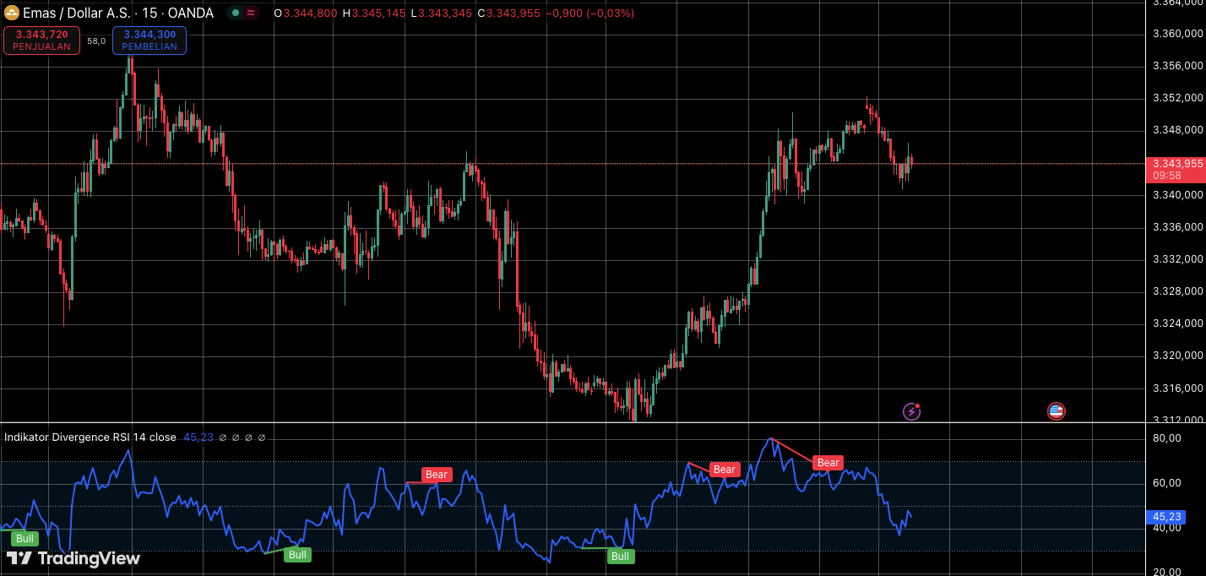
Task: Click the rightmost Bear divergence label
Action: pos(828,463)
